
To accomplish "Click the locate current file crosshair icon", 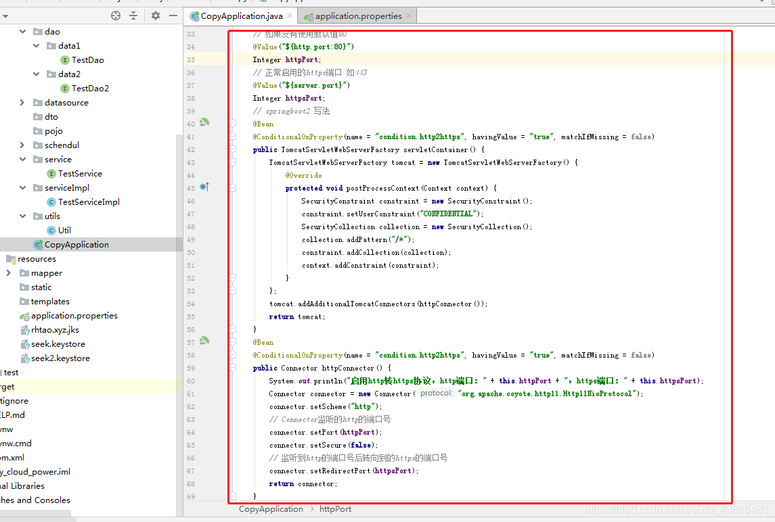I will (116, 16).
